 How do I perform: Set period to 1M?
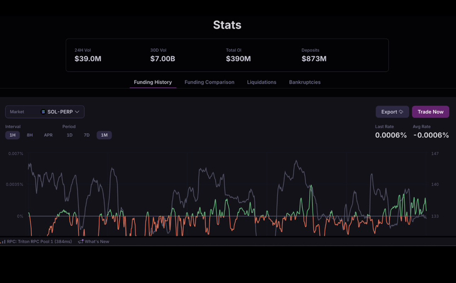[x=104, y=135]
